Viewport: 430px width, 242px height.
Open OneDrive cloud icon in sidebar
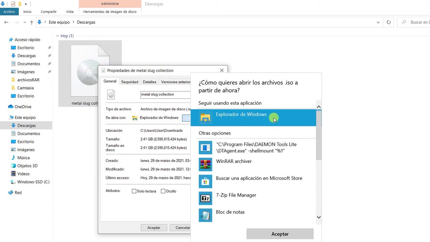point(11,107)
